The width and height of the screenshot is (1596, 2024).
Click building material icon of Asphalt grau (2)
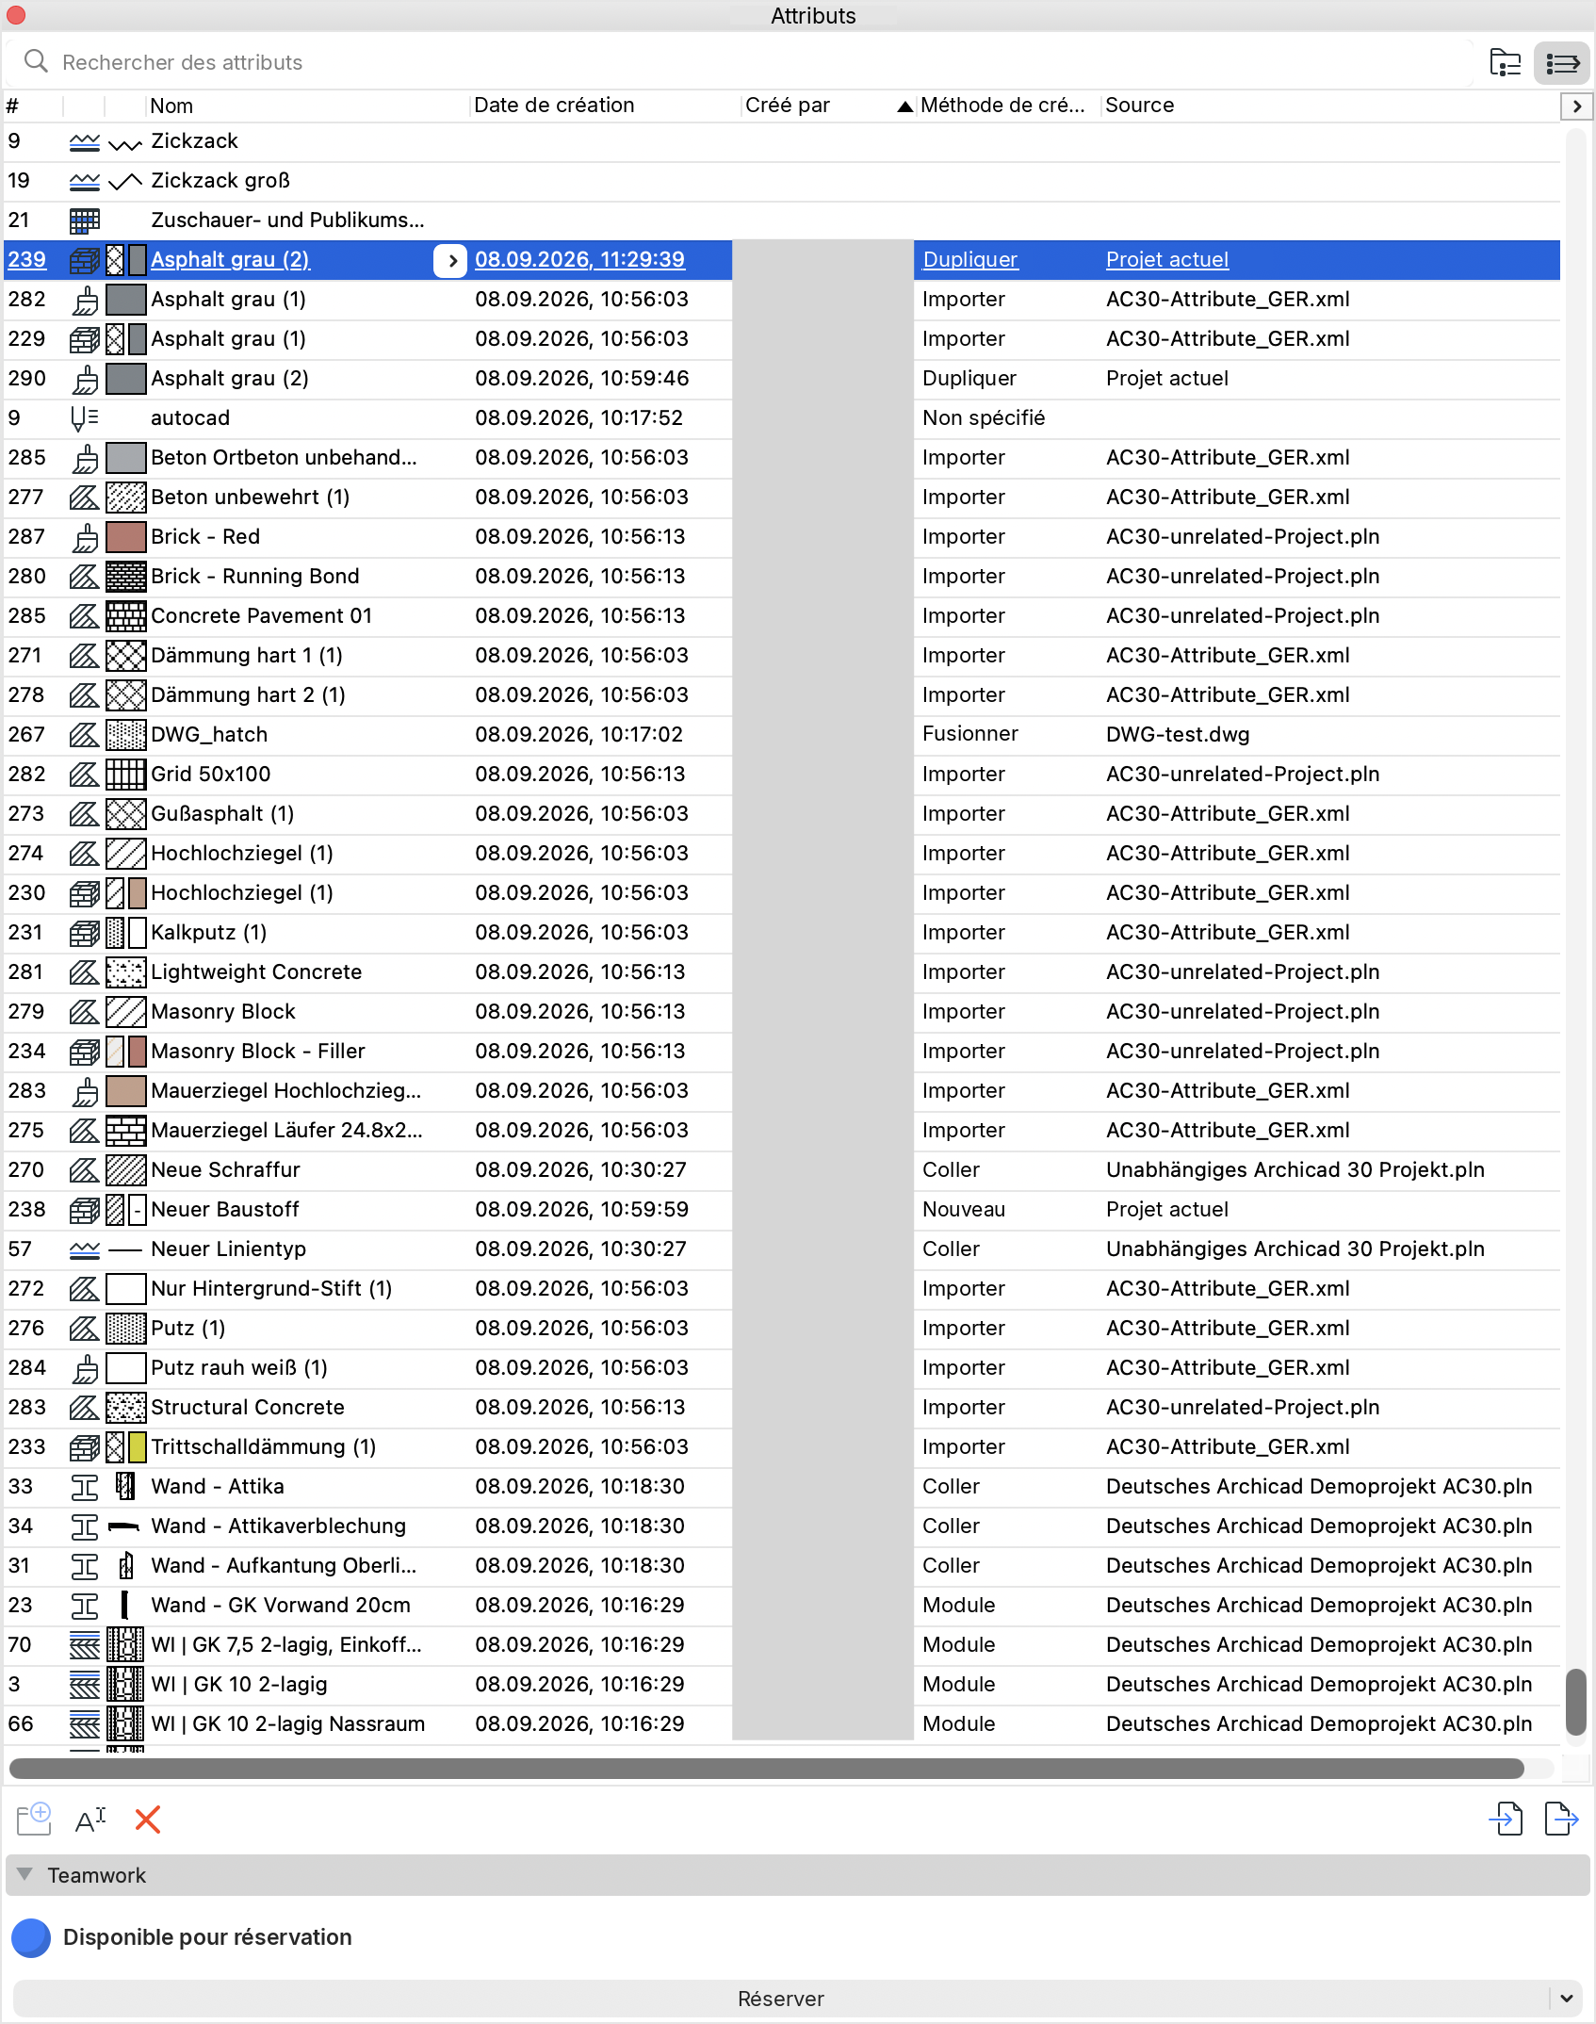pos(85,260)
